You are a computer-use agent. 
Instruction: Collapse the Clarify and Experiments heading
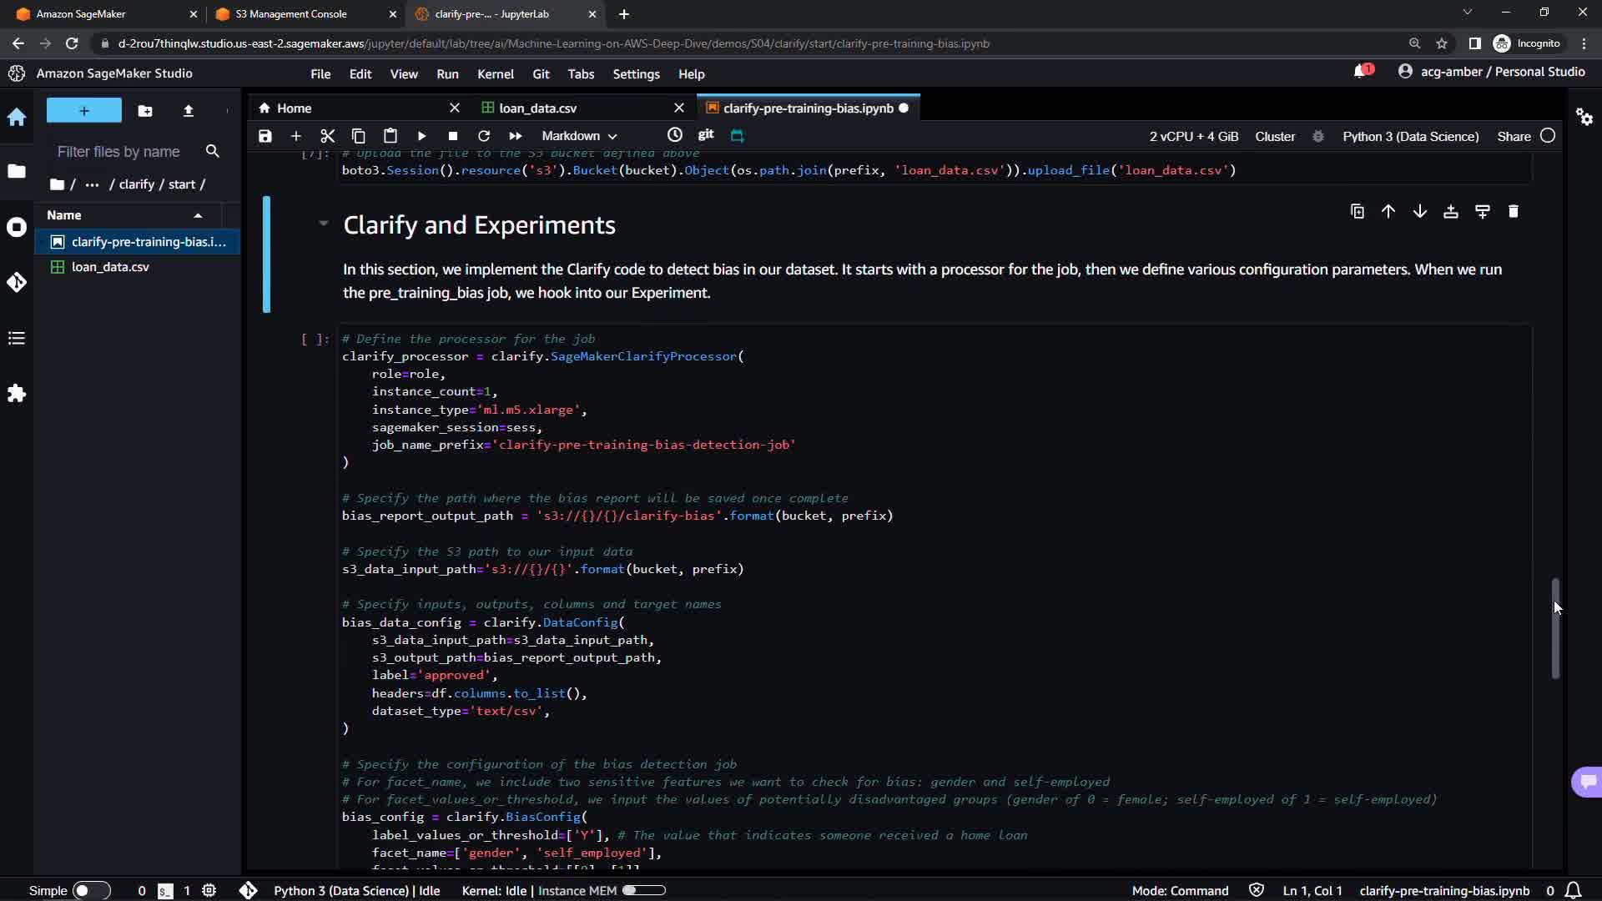pos(323,224)
